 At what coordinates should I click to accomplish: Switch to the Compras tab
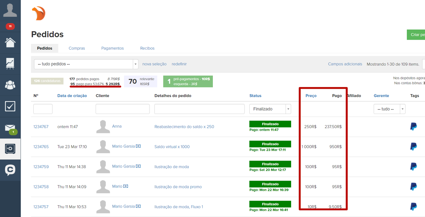(77, 48)
